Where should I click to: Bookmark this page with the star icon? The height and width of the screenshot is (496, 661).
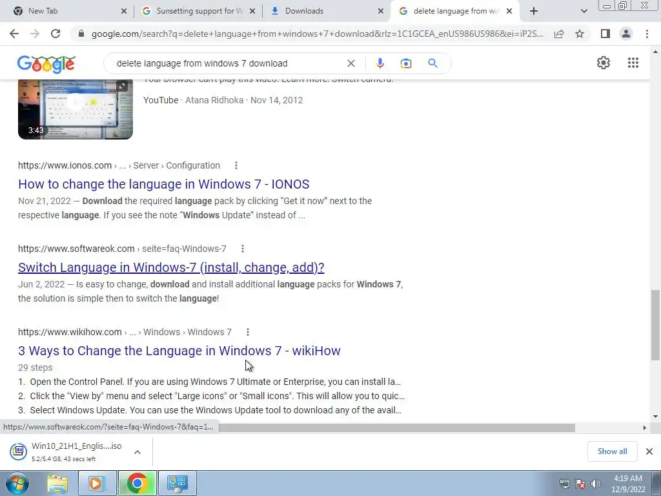click(580, 34)
